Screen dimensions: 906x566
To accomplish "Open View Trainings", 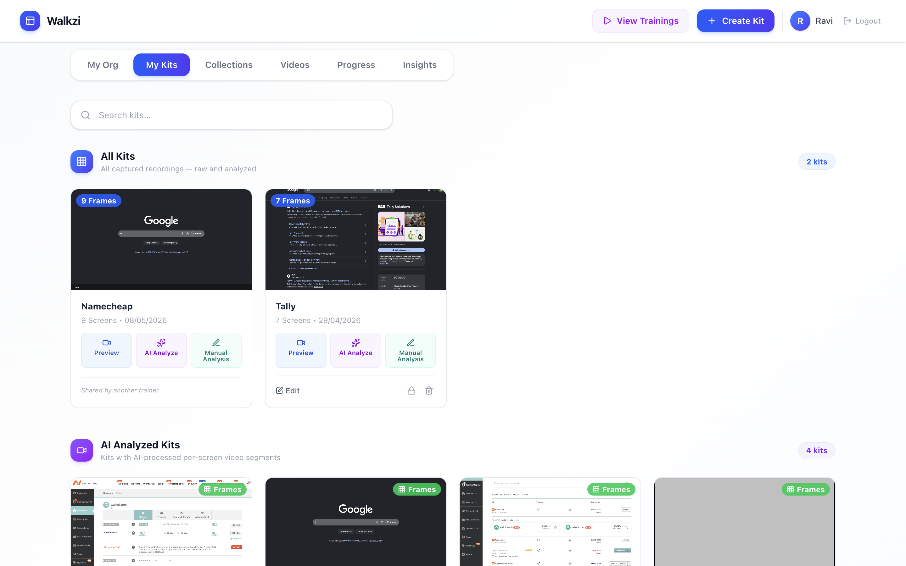I will 640,21.
